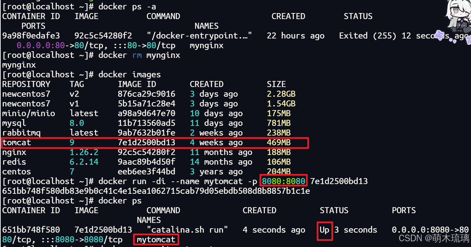Click the mytomcat name in docker run command
The image size is (471, 247).
point(223,181)
